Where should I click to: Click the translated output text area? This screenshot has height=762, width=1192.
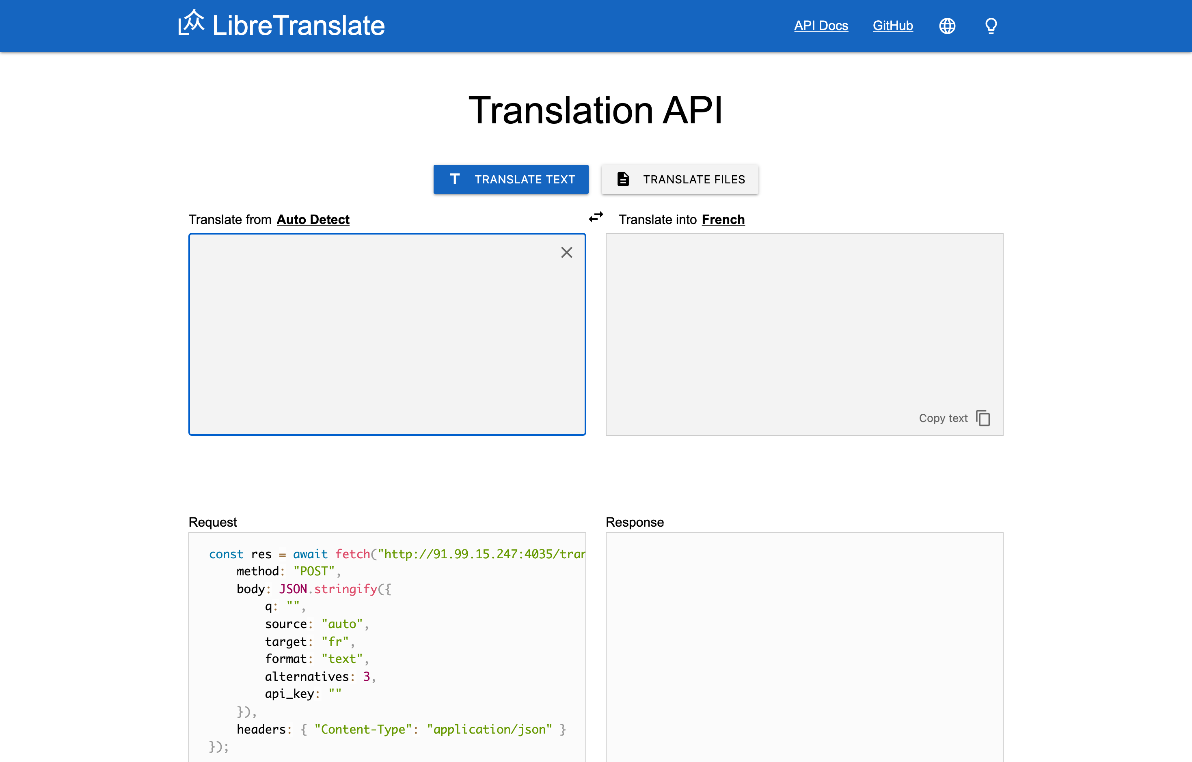(804, 334)
